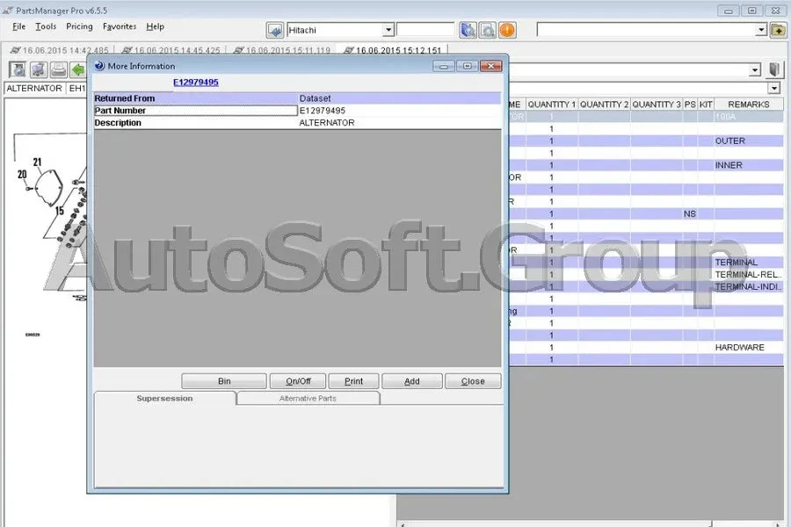Click the second toolbar icon below session tabs
This screenshot has width=791, height=527.
[x=39, y=69]
